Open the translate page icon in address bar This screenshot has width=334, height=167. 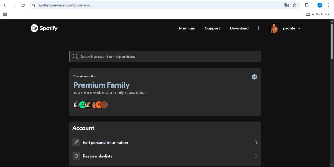[287, 5]
